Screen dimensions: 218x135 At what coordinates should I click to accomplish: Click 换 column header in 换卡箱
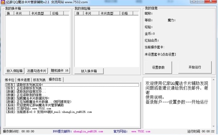coord(9,13)
